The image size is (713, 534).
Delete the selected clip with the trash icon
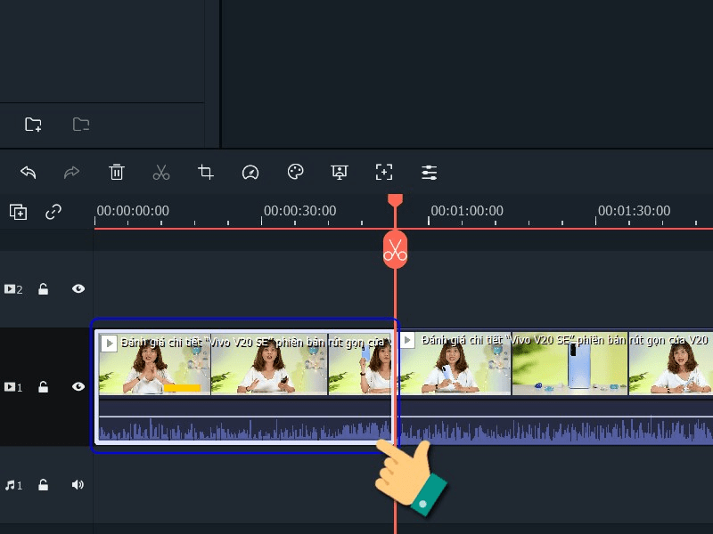click(116, 172)
